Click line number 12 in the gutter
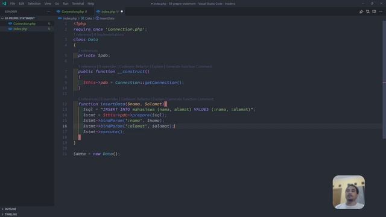This screenshot has height=217, width=386. click(65, 104)
